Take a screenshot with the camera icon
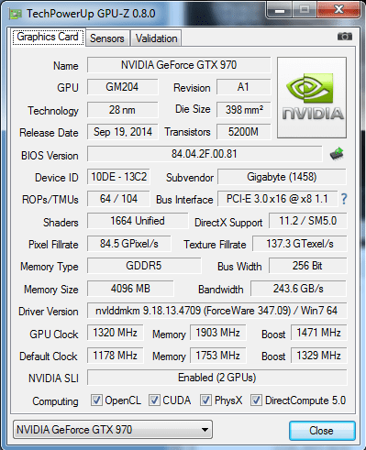This screenshot has height=450, width=366. pyautogui.click(x=345, y=37)
